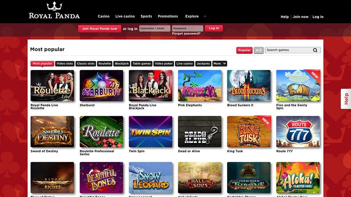This screenshot has width=351, height=197.
Task: Launch the Twin Spin game tile
Action: pos(151,132)
